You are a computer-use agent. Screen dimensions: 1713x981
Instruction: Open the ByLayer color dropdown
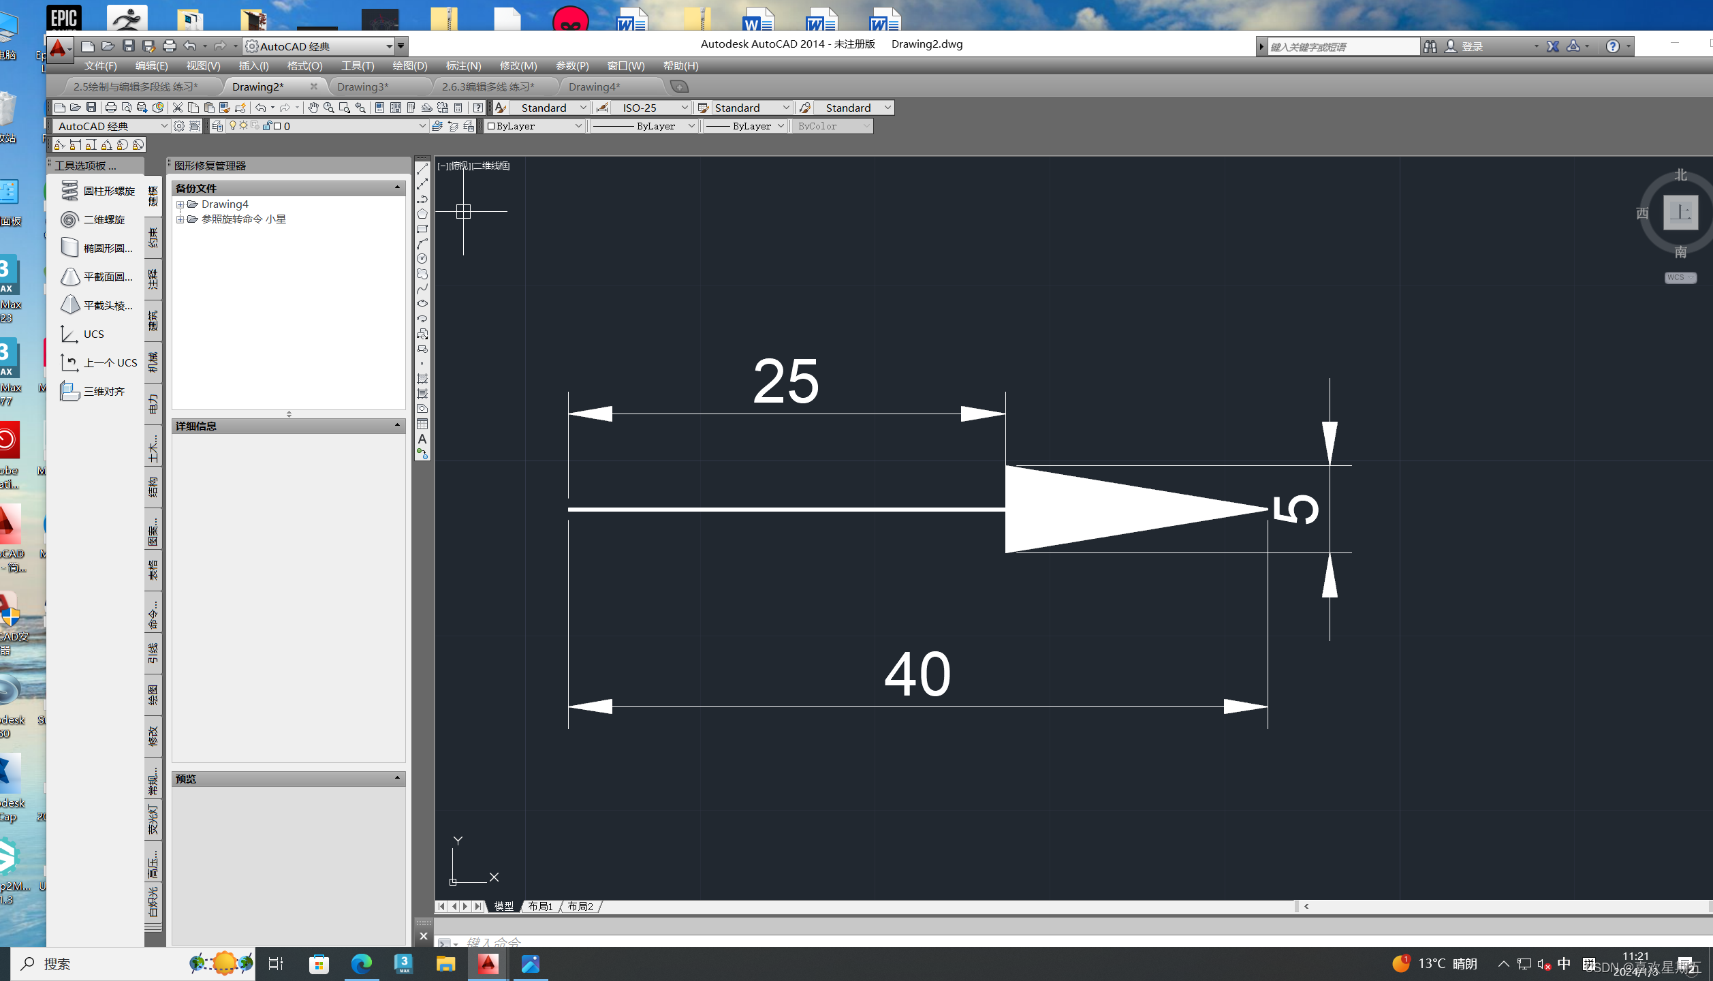click(x=578, y=126)
